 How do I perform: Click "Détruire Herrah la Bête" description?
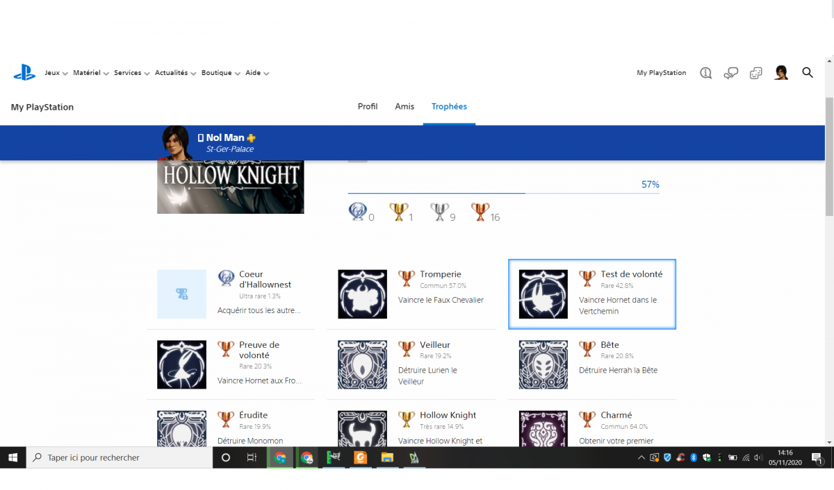pyautogui.click(x=618, y=370)
